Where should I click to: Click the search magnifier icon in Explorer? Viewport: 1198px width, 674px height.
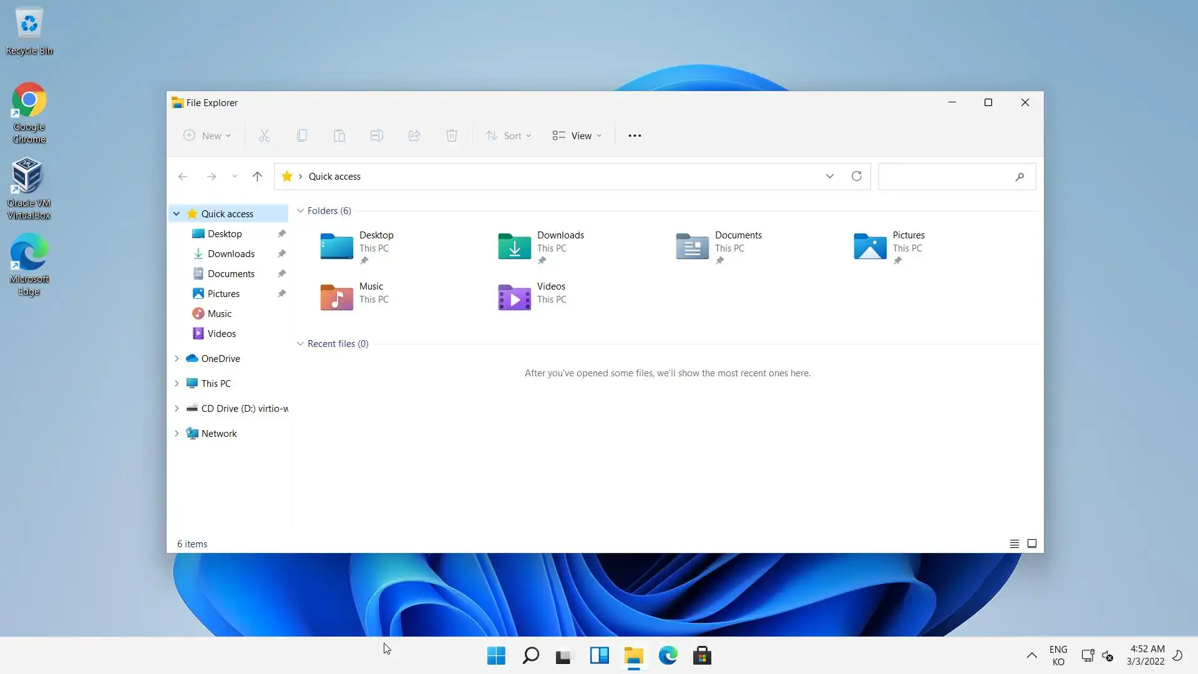[1020, 177]
